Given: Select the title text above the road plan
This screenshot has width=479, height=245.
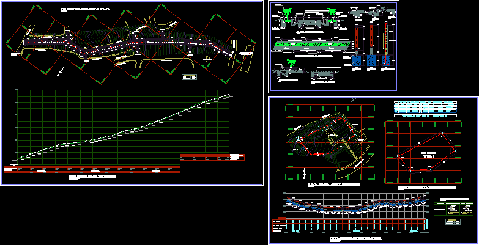Looking at the screenshot, I should pyautogui.click(x=86, y=10).
